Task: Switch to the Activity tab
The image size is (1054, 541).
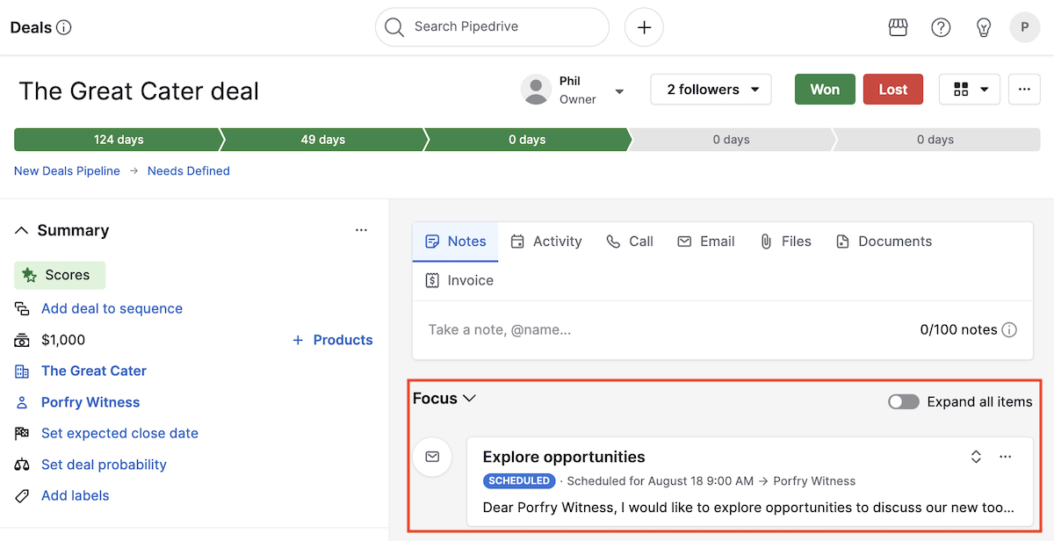Action: (x=546, y=242)
